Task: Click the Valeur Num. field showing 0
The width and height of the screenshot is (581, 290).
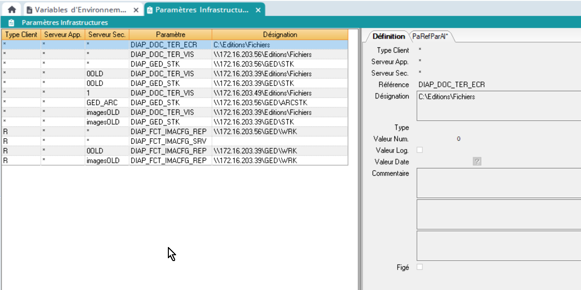Action: 458,139
